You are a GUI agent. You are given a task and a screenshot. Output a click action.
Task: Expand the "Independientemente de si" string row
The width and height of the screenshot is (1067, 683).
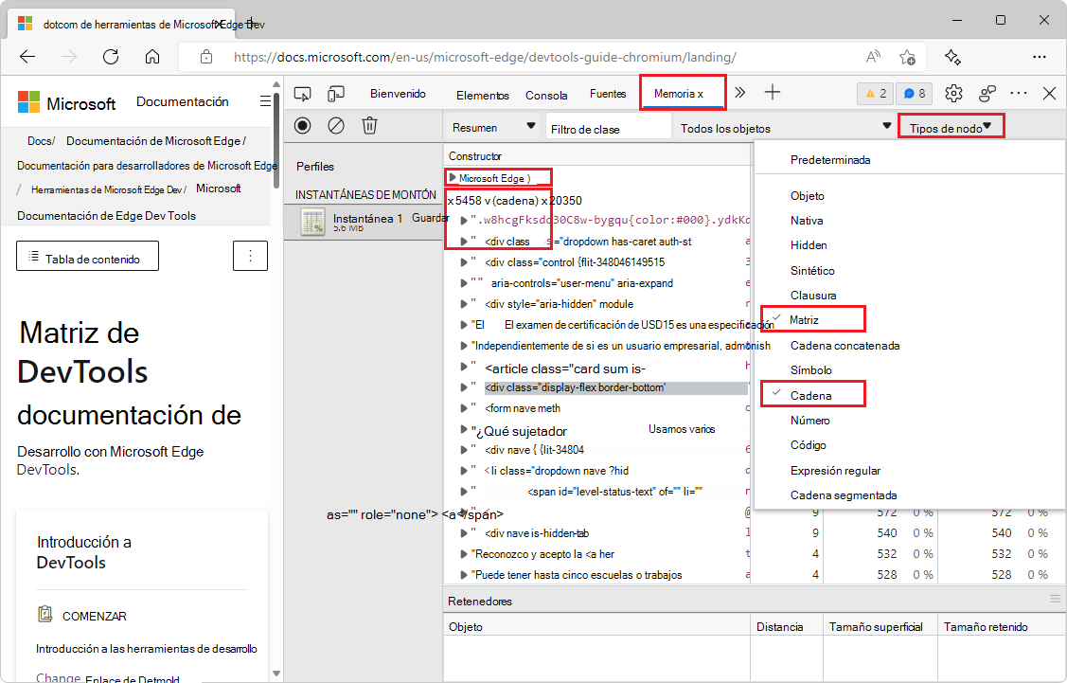click(x=463, y=346)
